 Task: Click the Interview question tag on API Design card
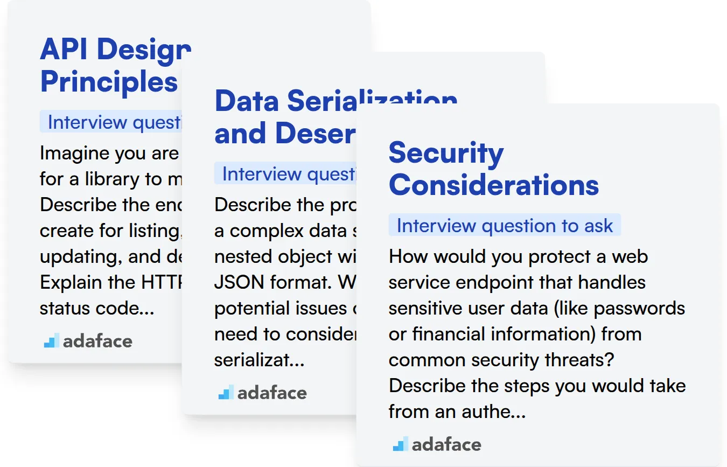pos(112,122)
